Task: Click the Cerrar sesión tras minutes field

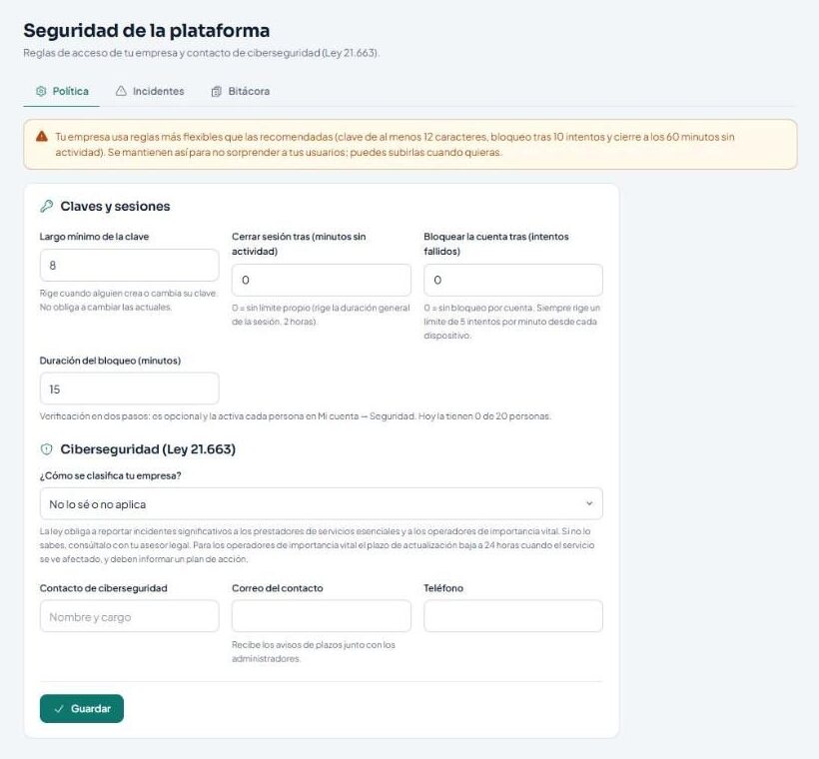Action: coord(322,280)
